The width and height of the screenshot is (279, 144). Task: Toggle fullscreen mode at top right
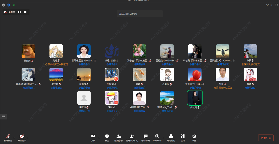click(276, 5)
